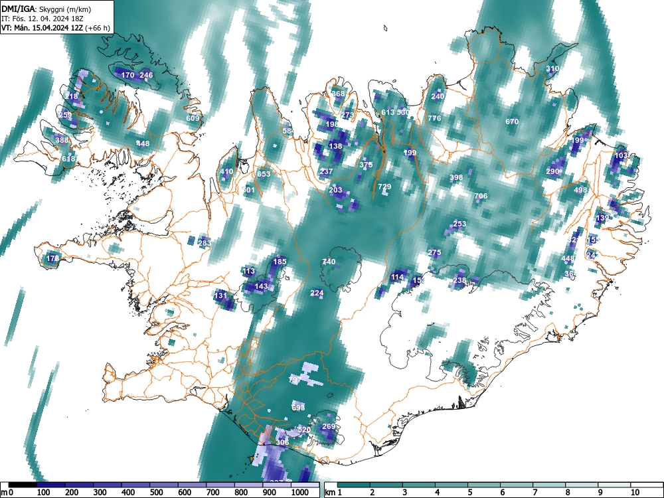Pick the light swatch between 9 and 10 km
Viewport: 664px width, 498px height.
click(614, 485)
